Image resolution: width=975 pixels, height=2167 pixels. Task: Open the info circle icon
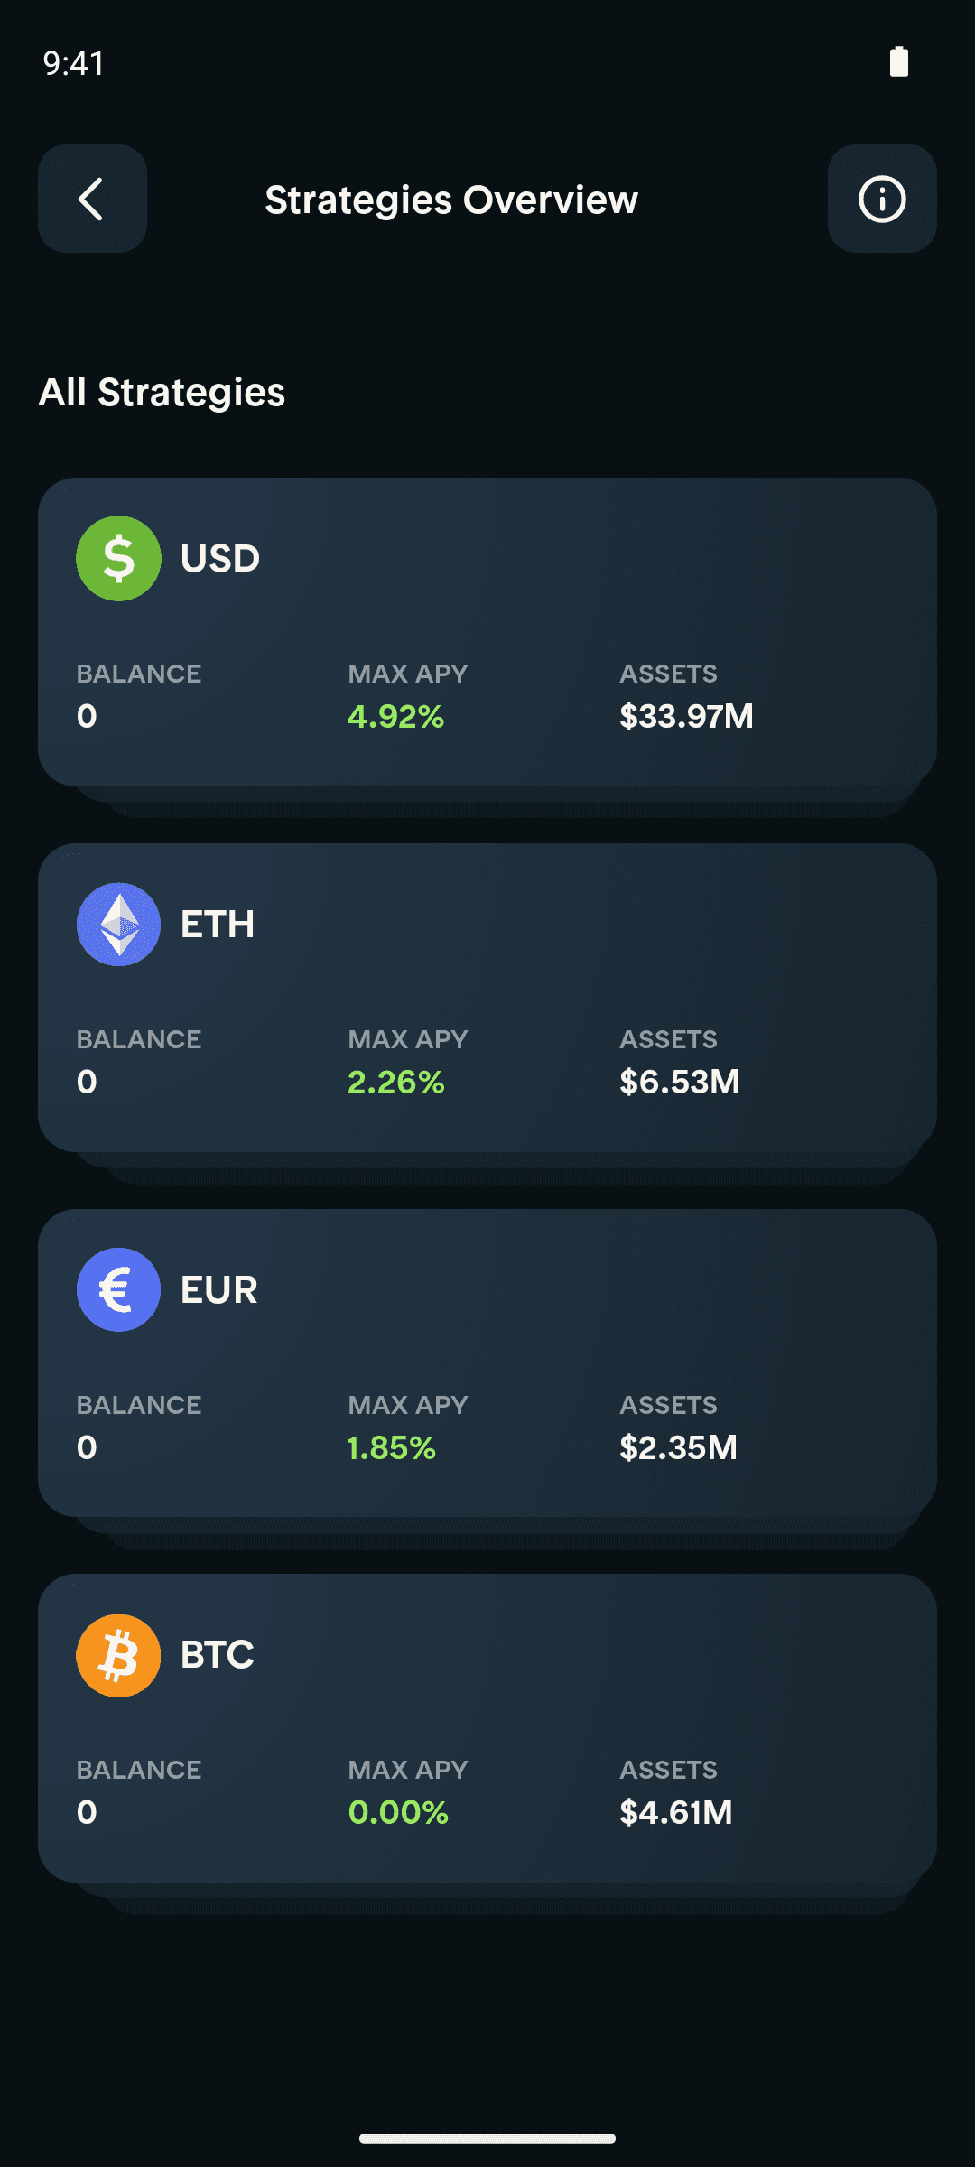pos(882,199)
